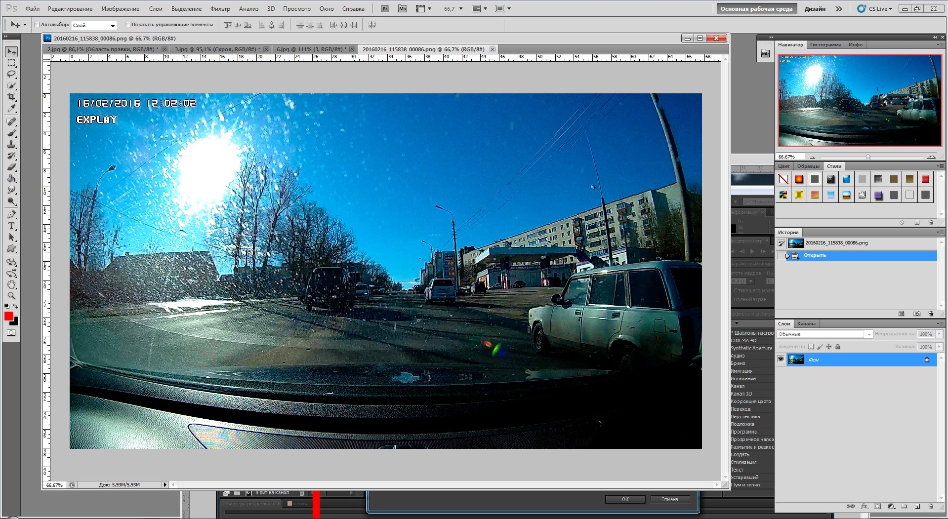Create new snapshot in History panel

(917, 314)
